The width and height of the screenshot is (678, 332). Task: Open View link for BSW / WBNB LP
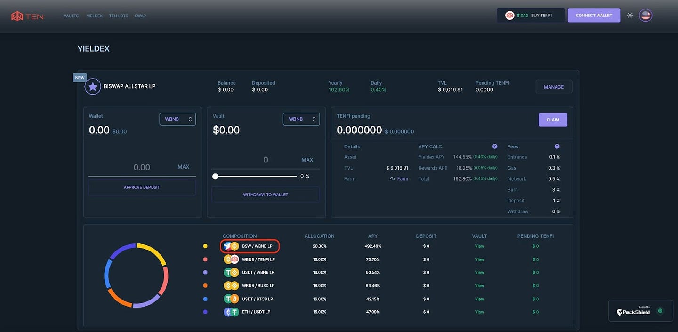(x=479, y=246)
